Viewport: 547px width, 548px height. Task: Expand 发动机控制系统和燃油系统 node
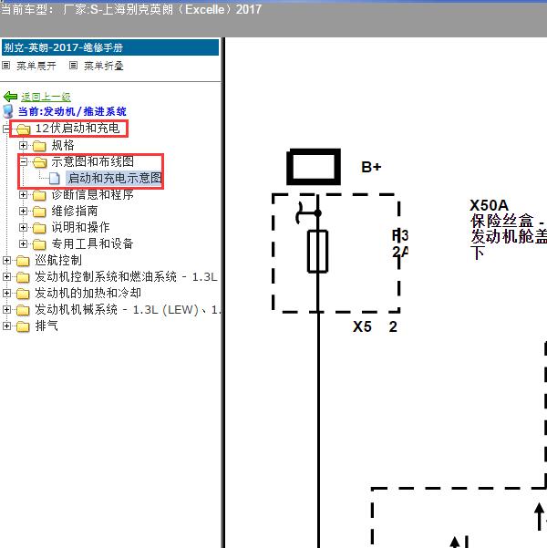(6, 277)
